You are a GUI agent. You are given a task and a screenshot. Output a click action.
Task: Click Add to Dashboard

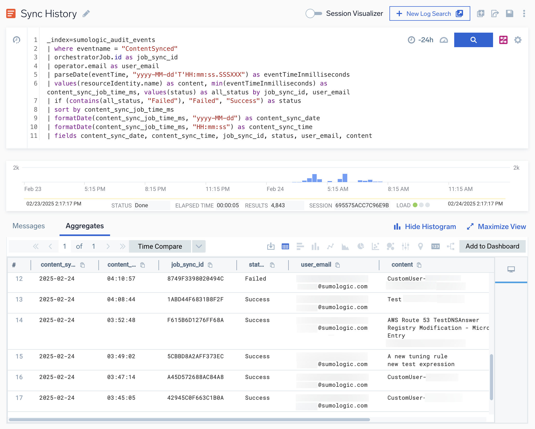pos(492,246)
